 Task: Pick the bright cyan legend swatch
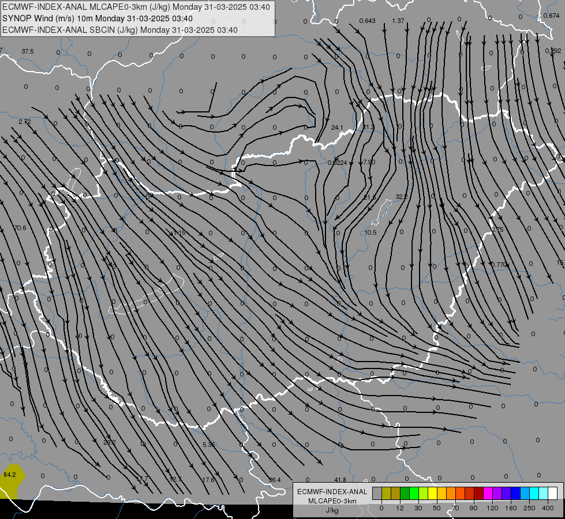(534, 493)
